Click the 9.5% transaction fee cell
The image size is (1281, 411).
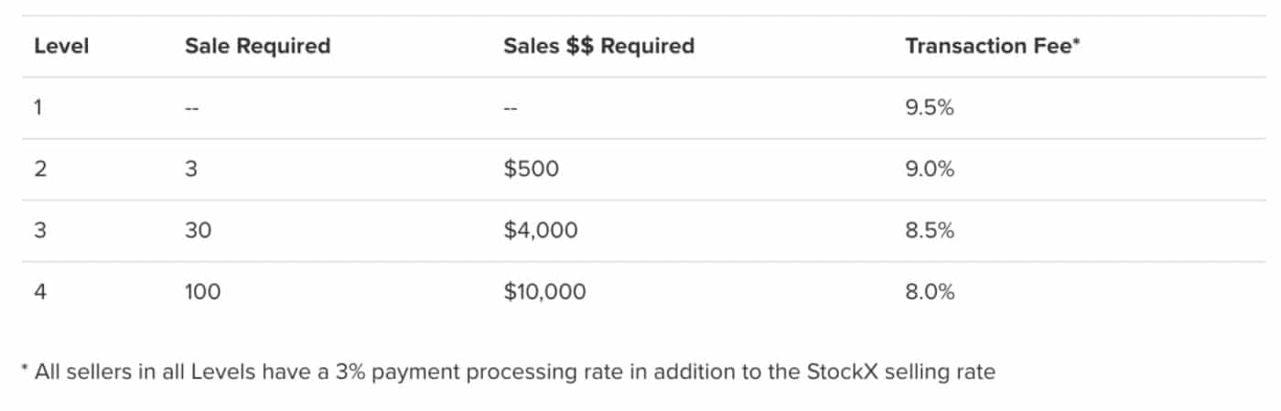click(x=930, y=108)
